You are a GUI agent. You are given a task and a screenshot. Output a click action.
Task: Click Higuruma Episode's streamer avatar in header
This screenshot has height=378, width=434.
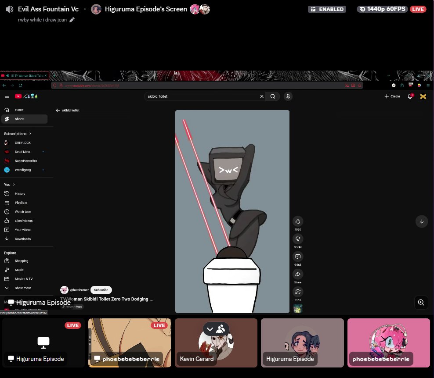96,9
